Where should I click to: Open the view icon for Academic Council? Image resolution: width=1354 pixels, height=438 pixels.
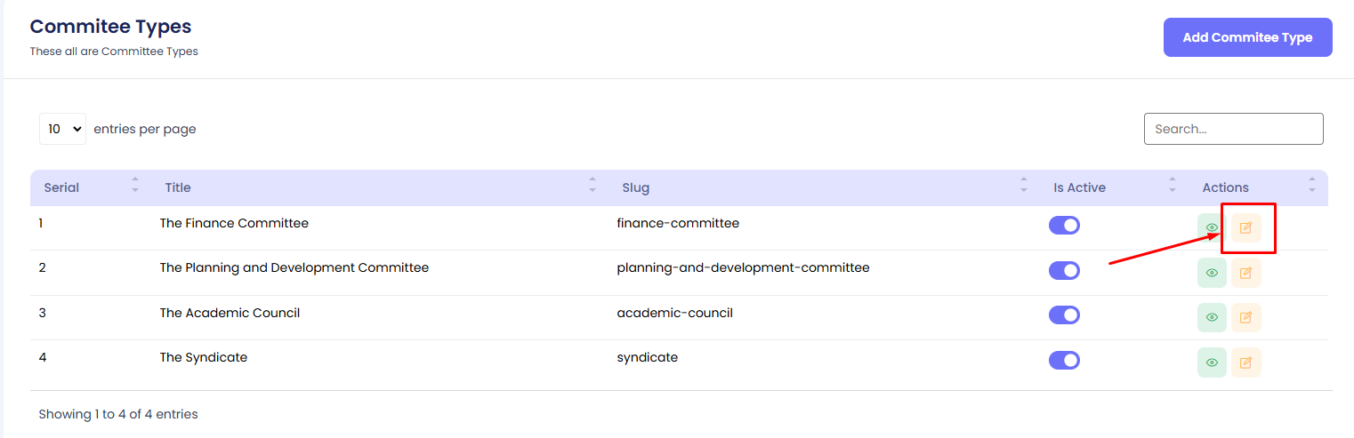(1212, 317)
